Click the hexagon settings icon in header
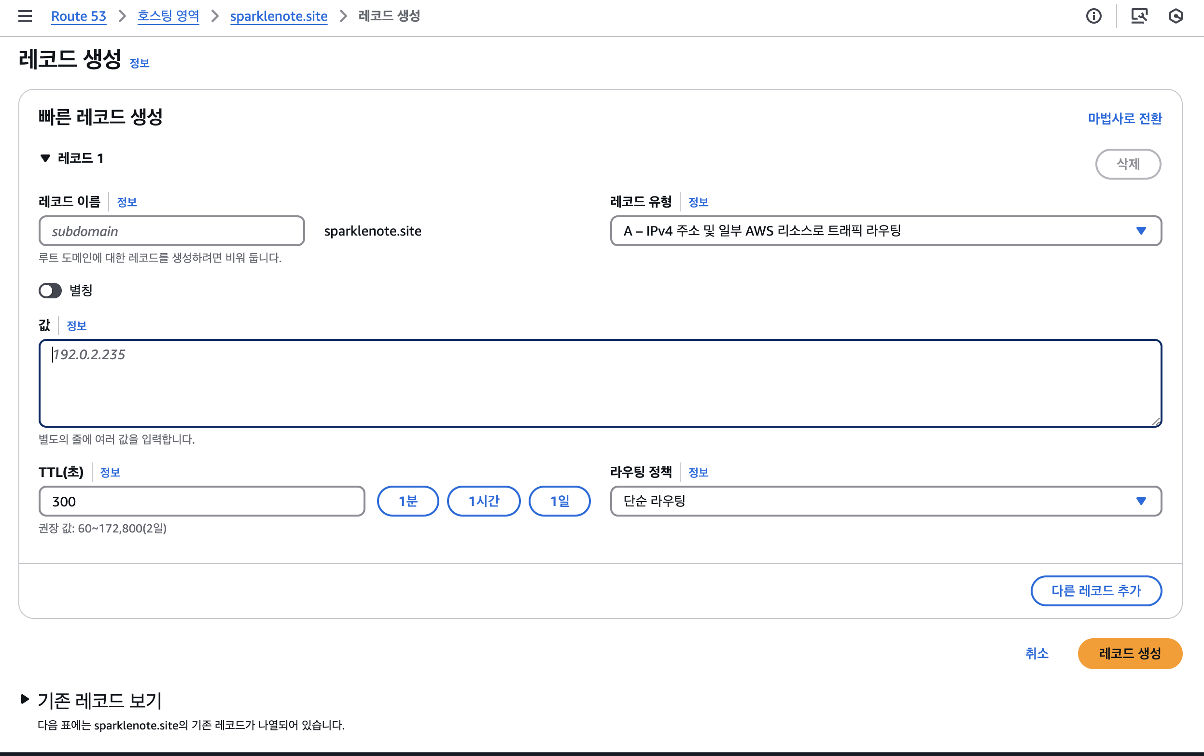This screenshot has height=756, width=1204. [1176, 16]
